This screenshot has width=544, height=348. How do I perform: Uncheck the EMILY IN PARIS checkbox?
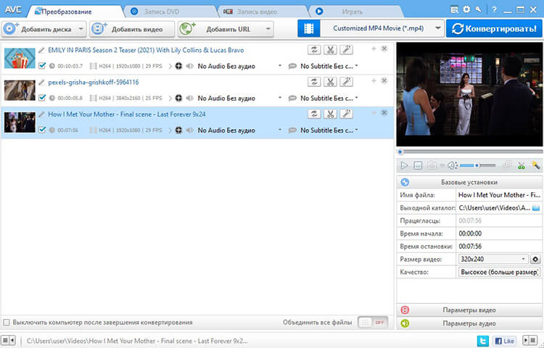point(42,65)
